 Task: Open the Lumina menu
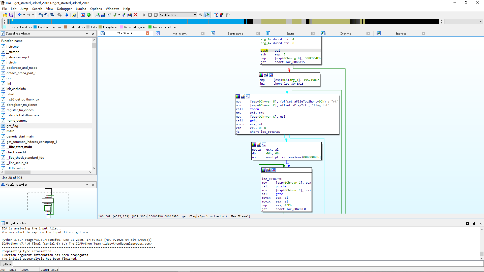(81, 9)
